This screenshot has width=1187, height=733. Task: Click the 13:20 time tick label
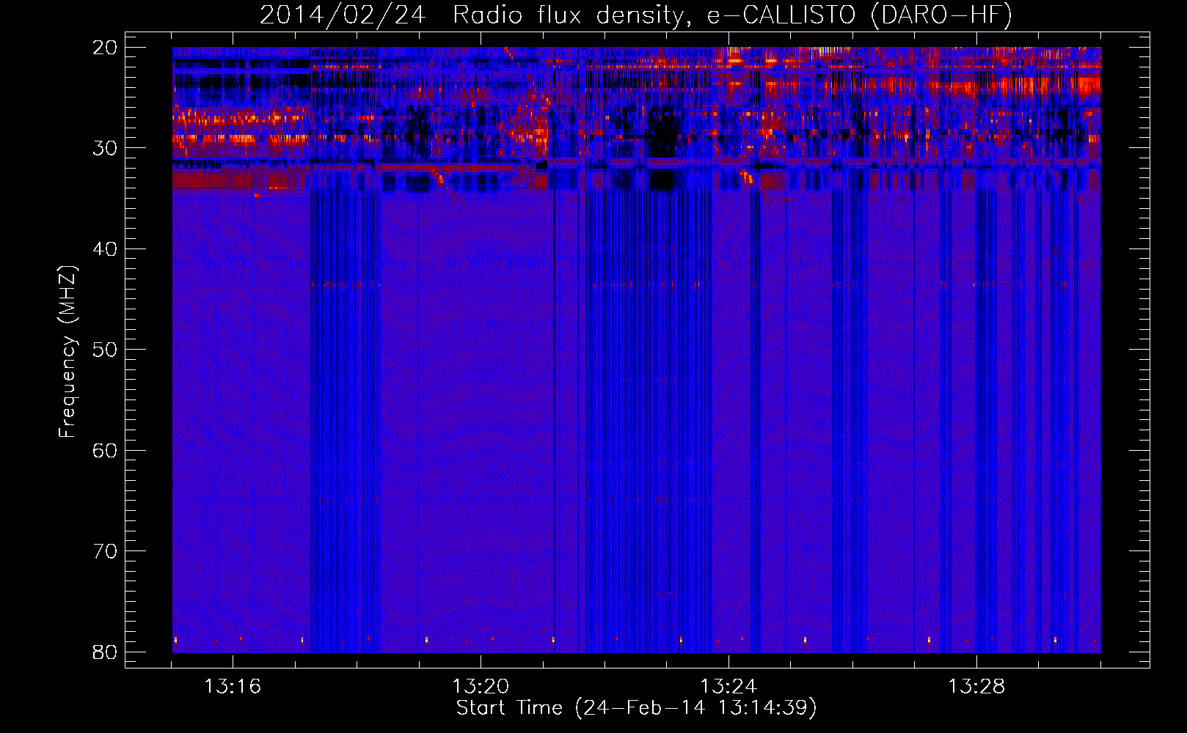[x=481, y=687]
